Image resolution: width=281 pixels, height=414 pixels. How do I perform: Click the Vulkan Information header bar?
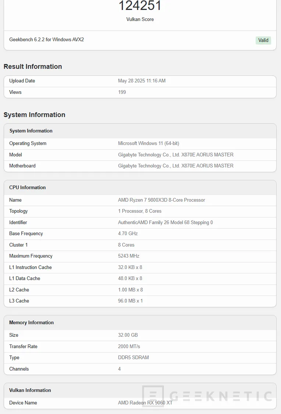30,390
